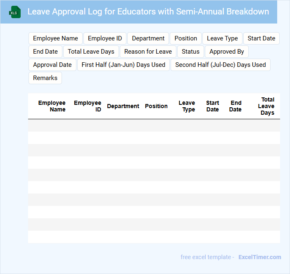
Task: Open the ExcelTimer.com link
Action: tap(259, 257)
